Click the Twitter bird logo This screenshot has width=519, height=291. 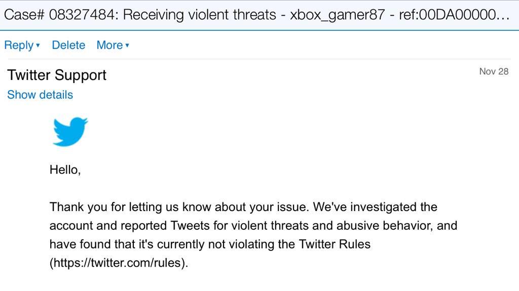pos(70,131)
